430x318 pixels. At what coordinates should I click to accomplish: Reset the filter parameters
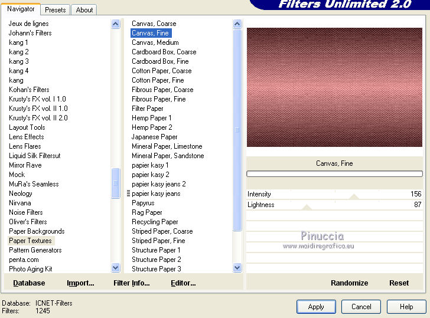[399, 283]
